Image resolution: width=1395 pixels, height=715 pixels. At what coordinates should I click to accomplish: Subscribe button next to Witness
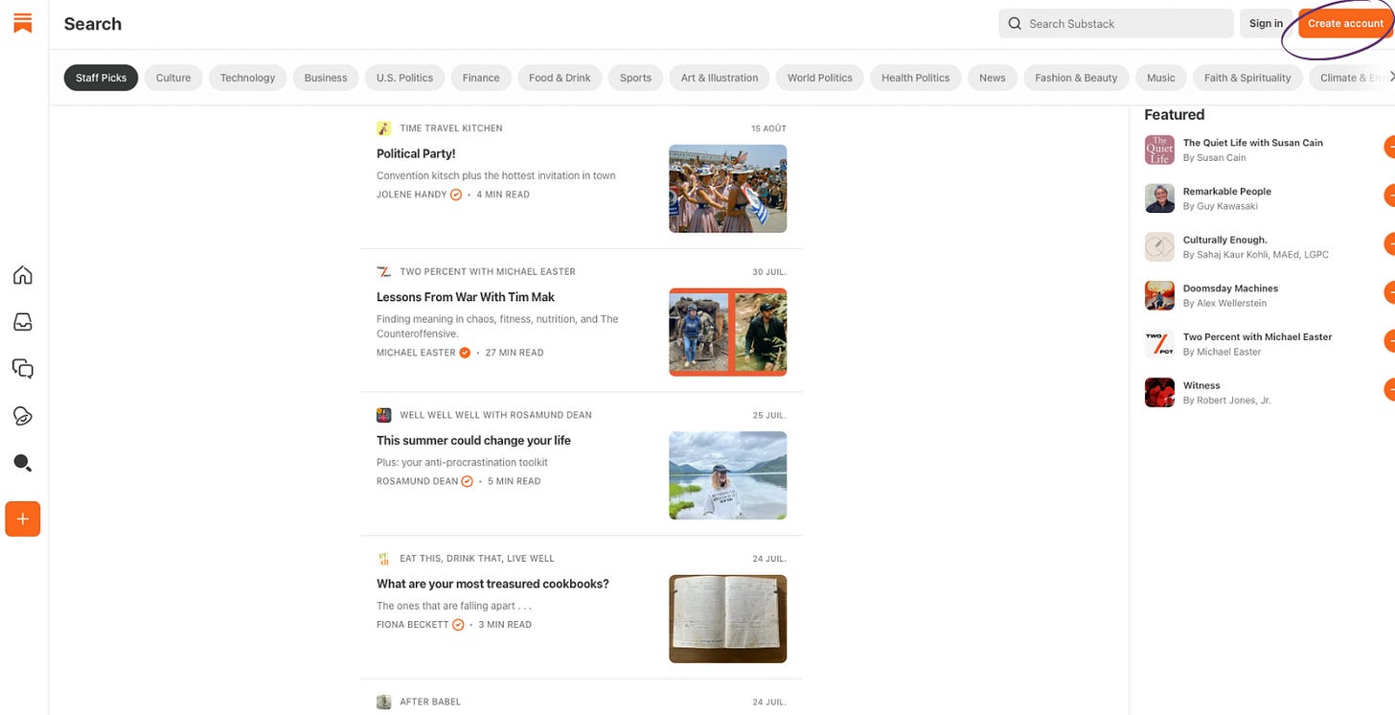1389,389
